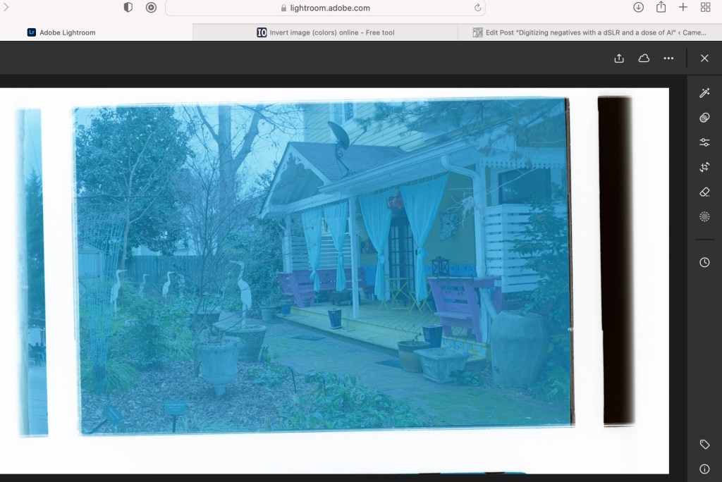
Task: Show Safari tab overview grid
Action: pos(705,7)
